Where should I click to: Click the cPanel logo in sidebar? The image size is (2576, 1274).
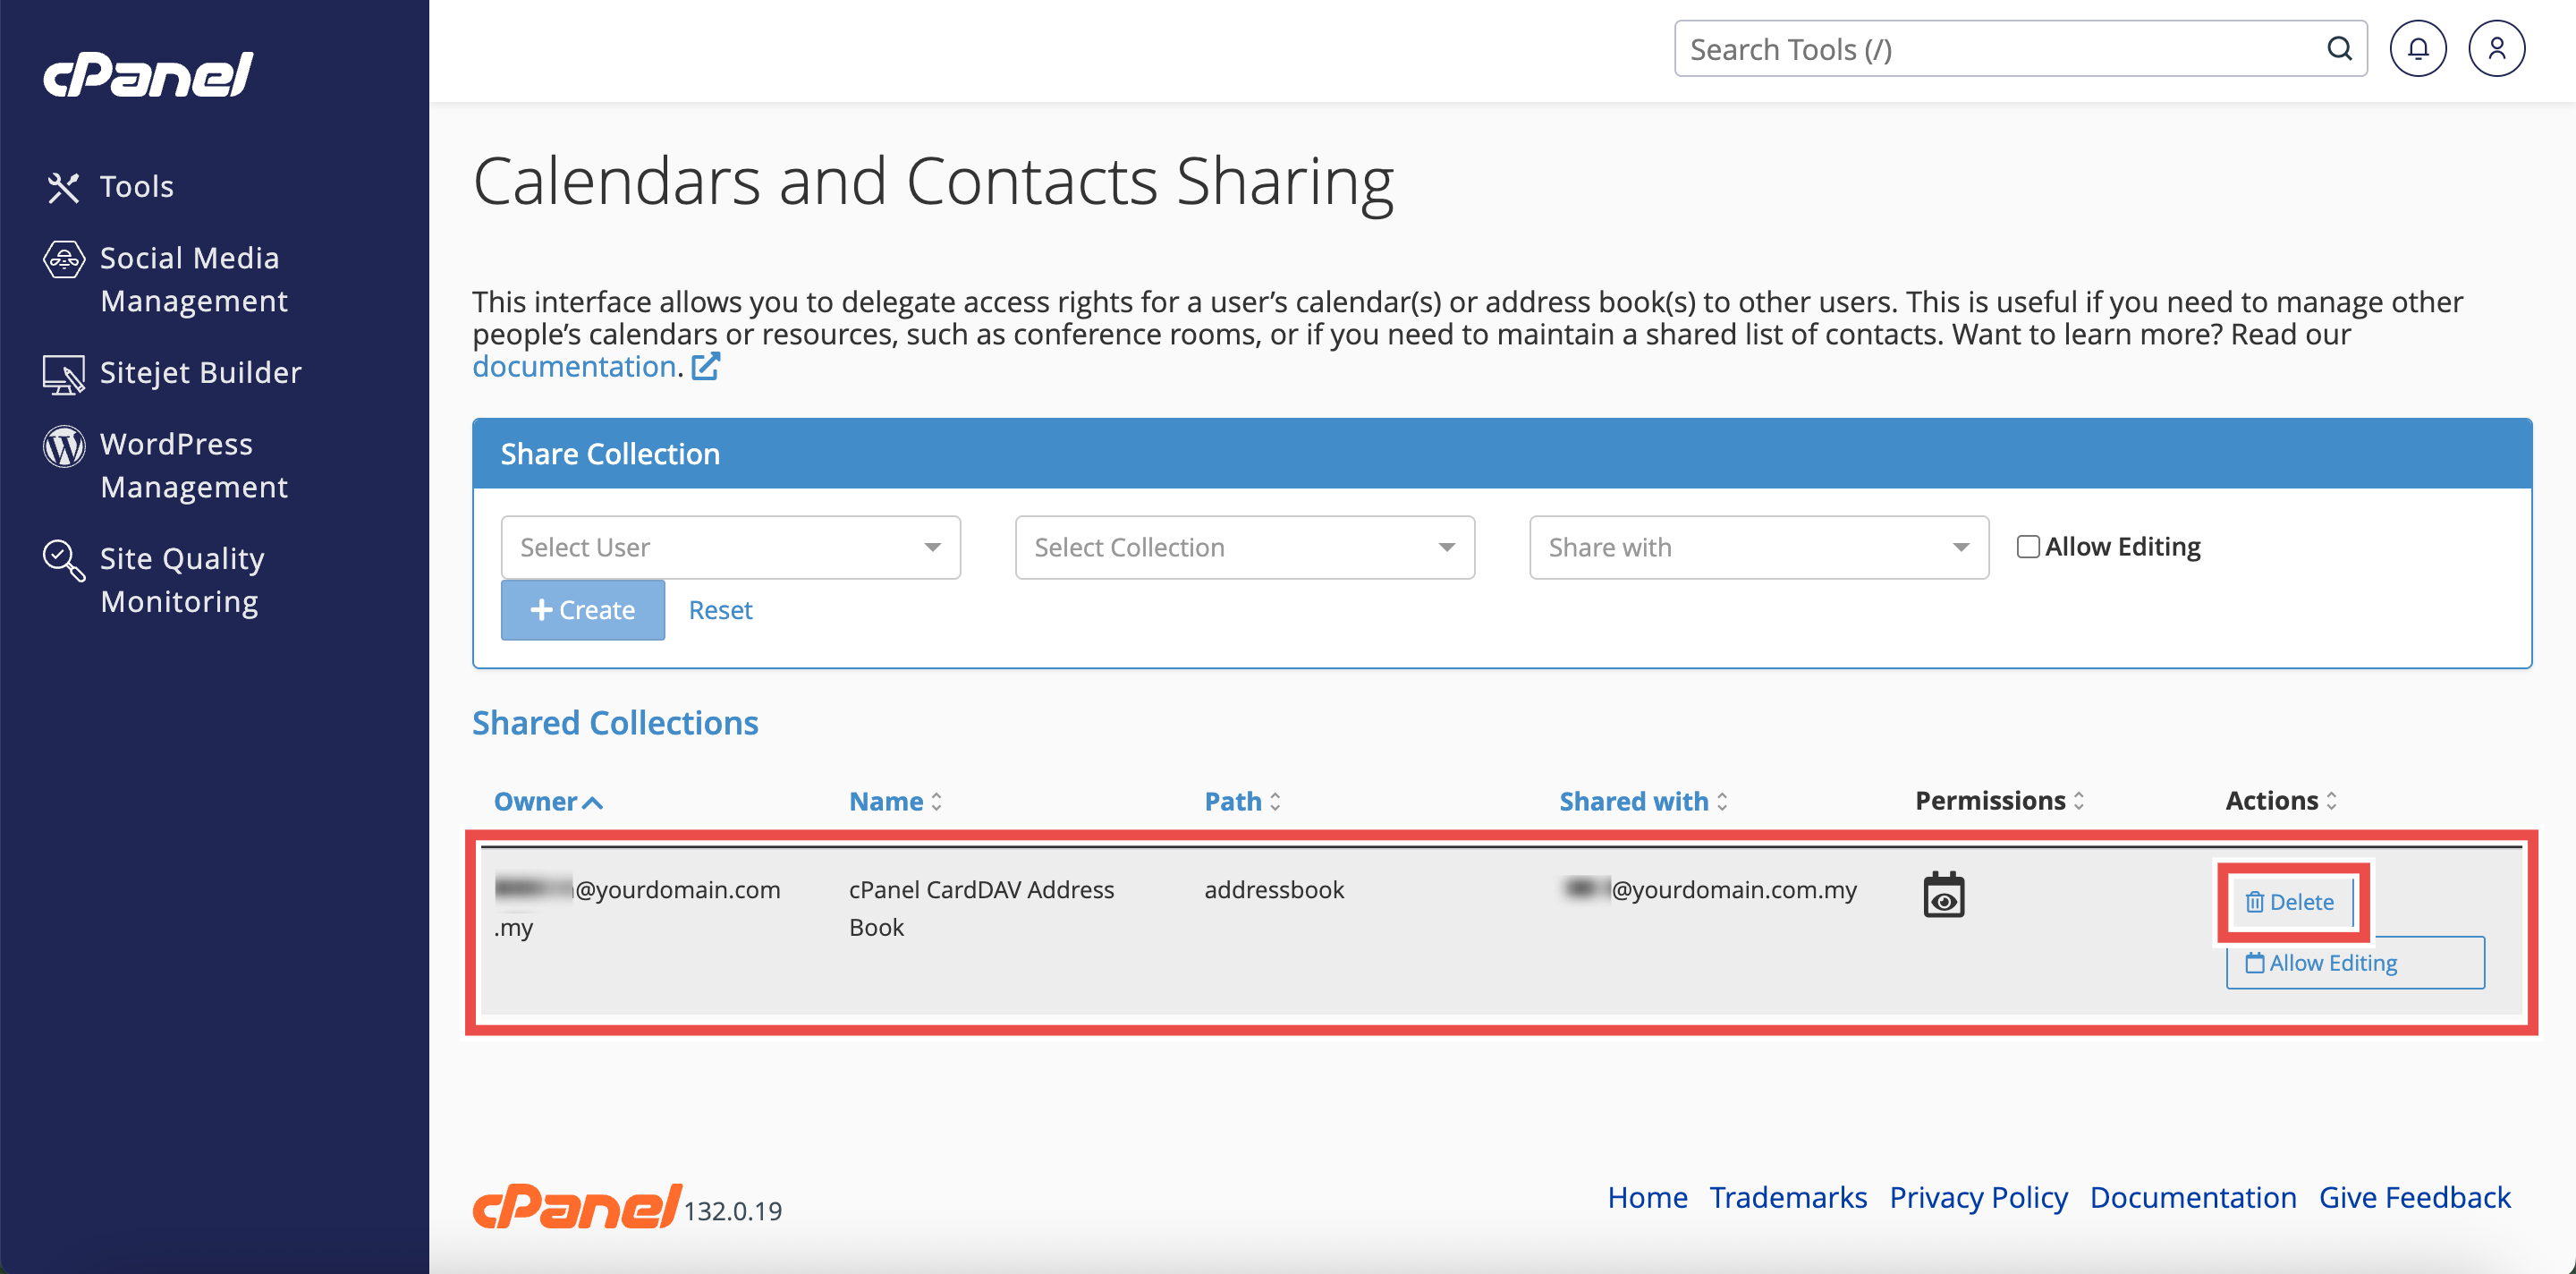point(148,75)
